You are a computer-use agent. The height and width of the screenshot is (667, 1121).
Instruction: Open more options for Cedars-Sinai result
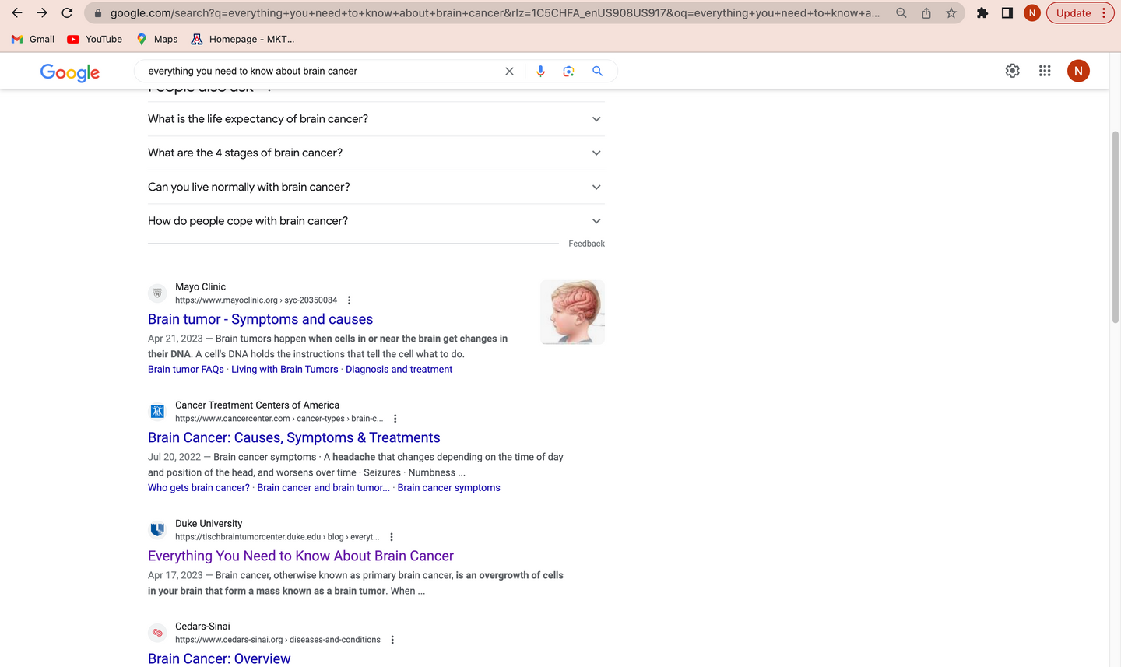[x=392, y=640]
